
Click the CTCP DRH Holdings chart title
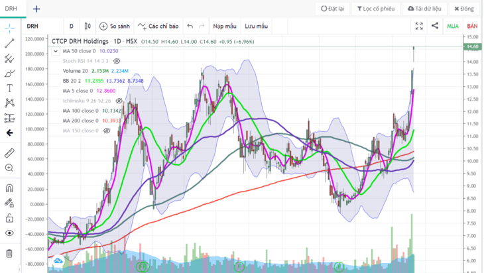tap(80, 41)
